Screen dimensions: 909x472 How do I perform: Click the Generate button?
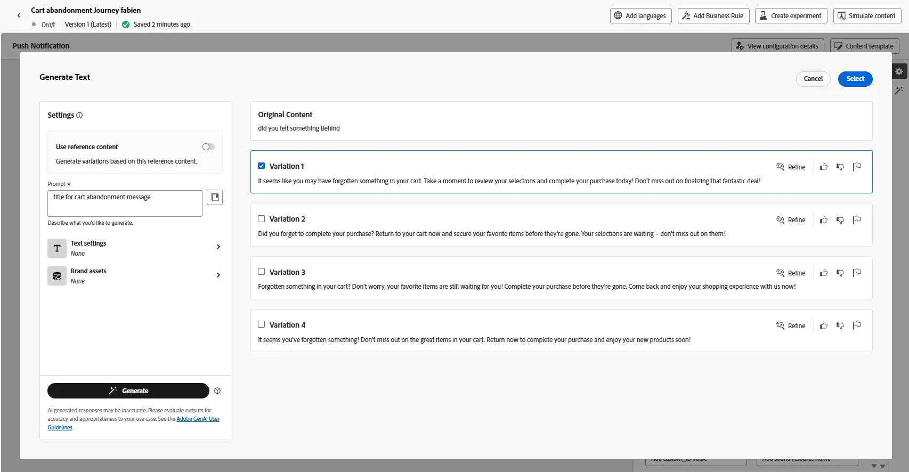(128, 391)
